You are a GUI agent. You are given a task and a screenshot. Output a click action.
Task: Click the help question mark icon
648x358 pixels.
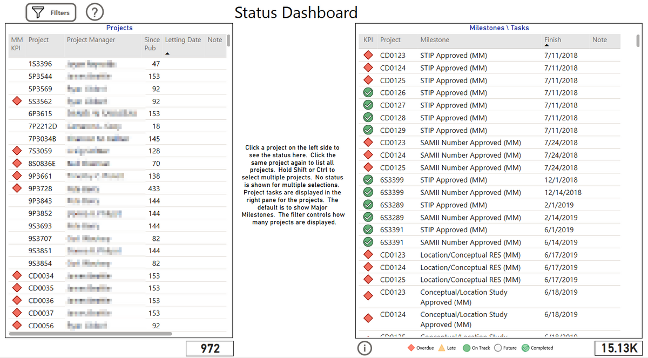pos(94,12)
